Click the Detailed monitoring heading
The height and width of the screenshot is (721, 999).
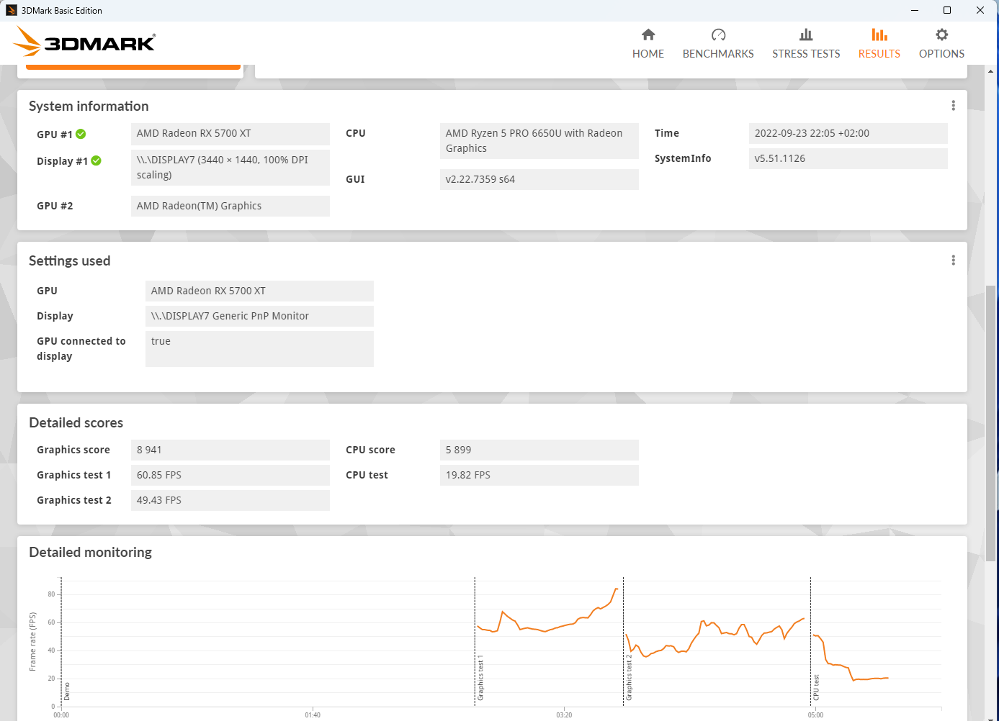pos(91,552)
